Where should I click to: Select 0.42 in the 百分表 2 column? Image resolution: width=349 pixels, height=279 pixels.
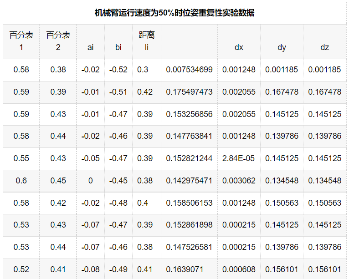click(x=58, y=203)
